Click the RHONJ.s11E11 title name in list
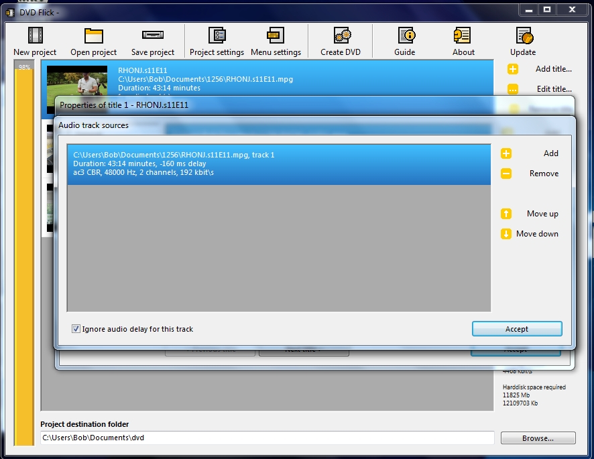The height and width of the screenshot is (459, 594). coord(142,70)
